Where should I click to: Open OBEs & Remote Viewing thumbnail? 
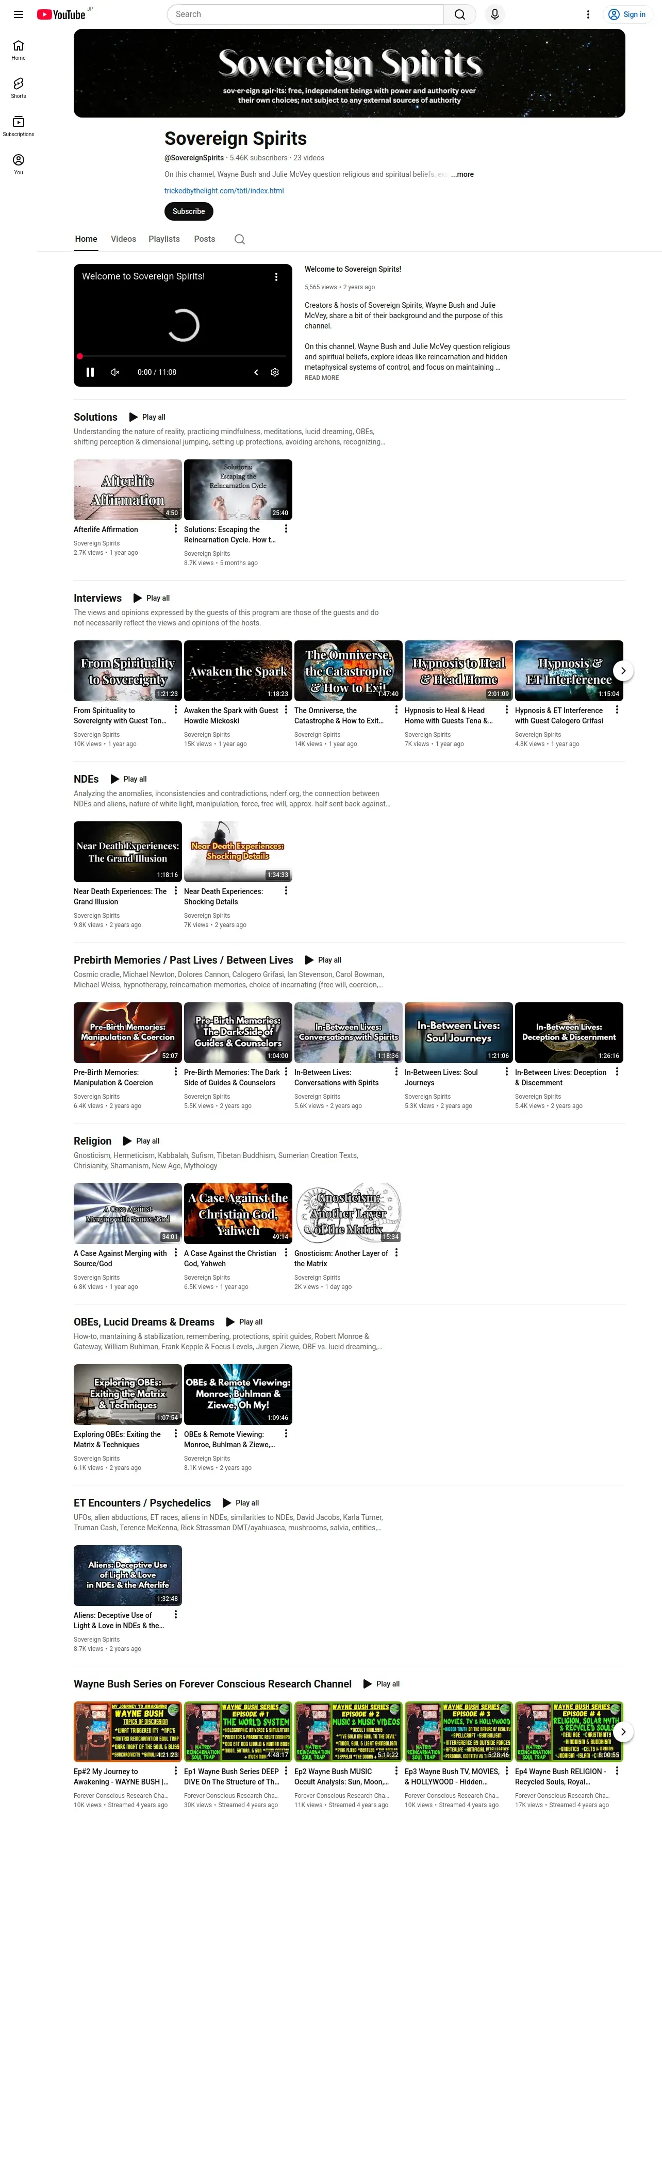point(238,1395)
